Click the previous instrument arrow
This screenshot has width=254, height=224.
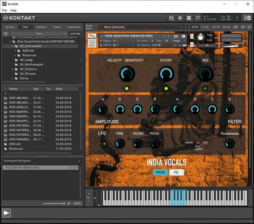click(164, 36)
